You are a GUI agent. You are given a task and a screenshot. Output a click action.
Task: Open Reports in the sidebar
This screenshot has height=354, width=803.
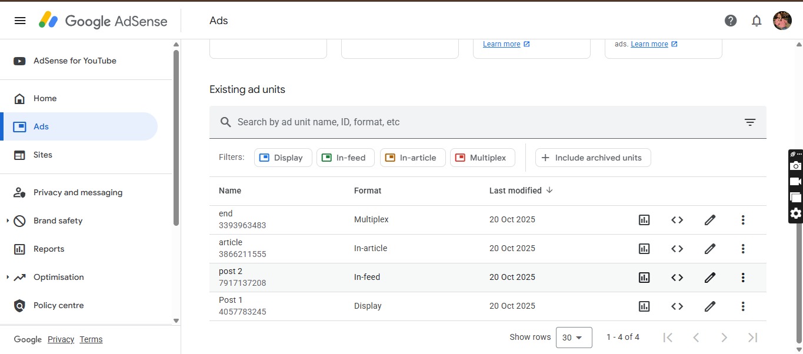[48, 249]
